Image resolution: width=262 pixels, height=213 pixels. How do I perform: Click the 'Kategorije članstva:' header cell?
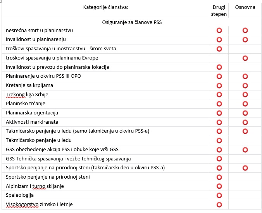(x=105, y=7)
